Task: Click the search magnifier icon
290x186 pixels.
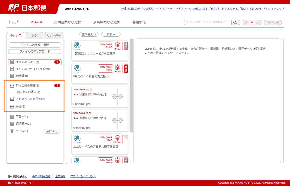Action: 235,22
